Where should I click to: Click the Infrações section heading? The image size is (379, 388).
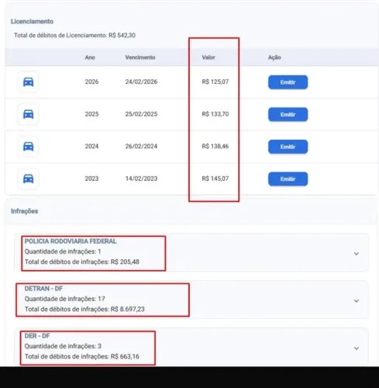tap(24, 211)
